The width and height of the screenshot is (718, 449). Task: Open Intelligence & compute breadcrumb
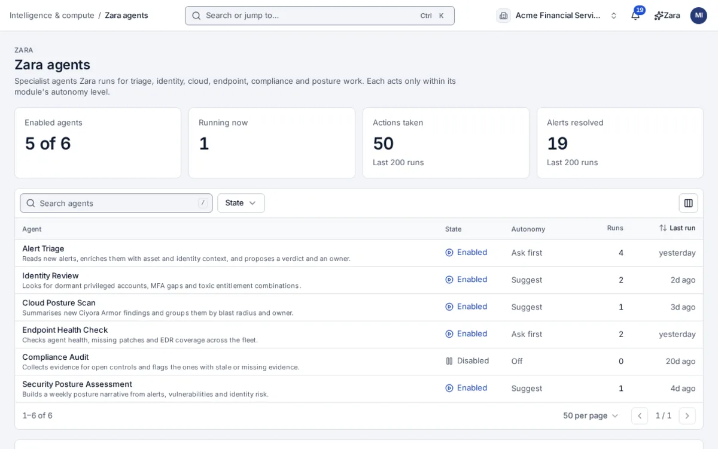(52, 16)
